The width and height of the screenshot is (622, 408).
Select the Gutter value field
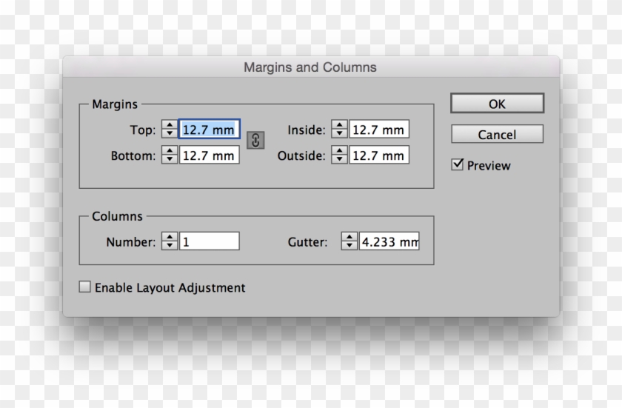click(x=389, y=241)
